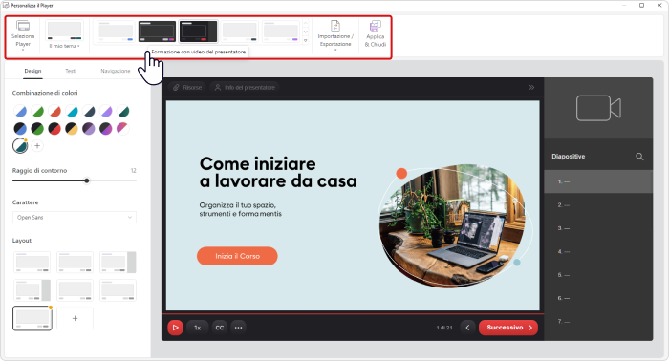Pick the white and green color scheme
The width and height of the screenshot is (669, 361).
click(x=37, y=111)
